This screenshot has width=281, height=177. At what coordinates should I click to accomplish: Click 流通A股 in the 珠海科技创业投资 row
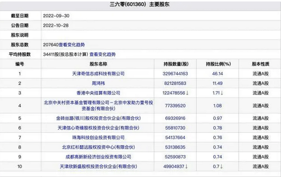(260, 138)
